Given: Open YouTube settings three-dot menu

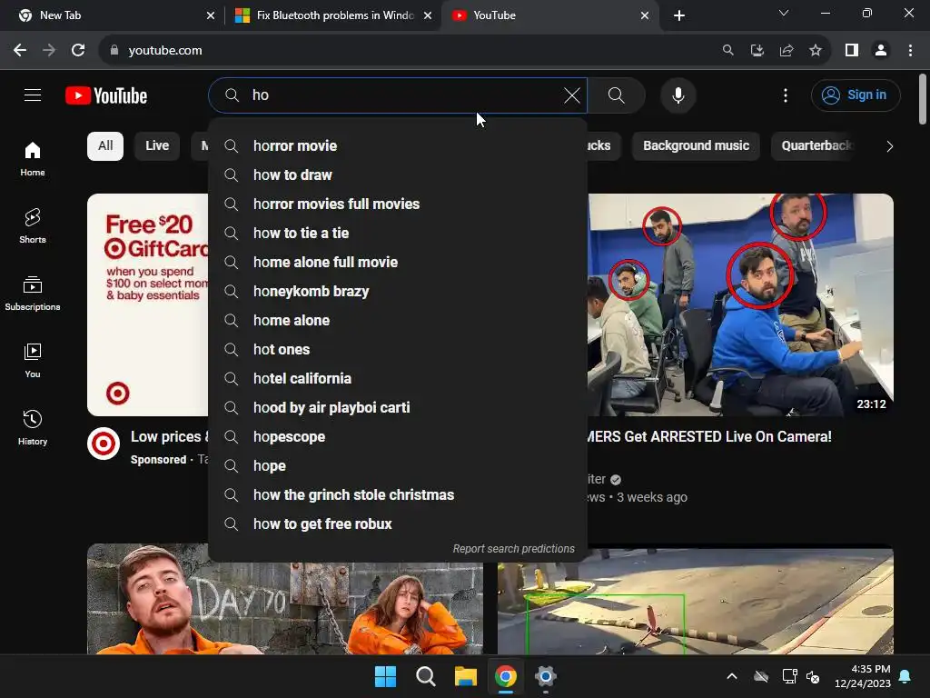Looking at the screenshot, I should click(x=786, y=95).
